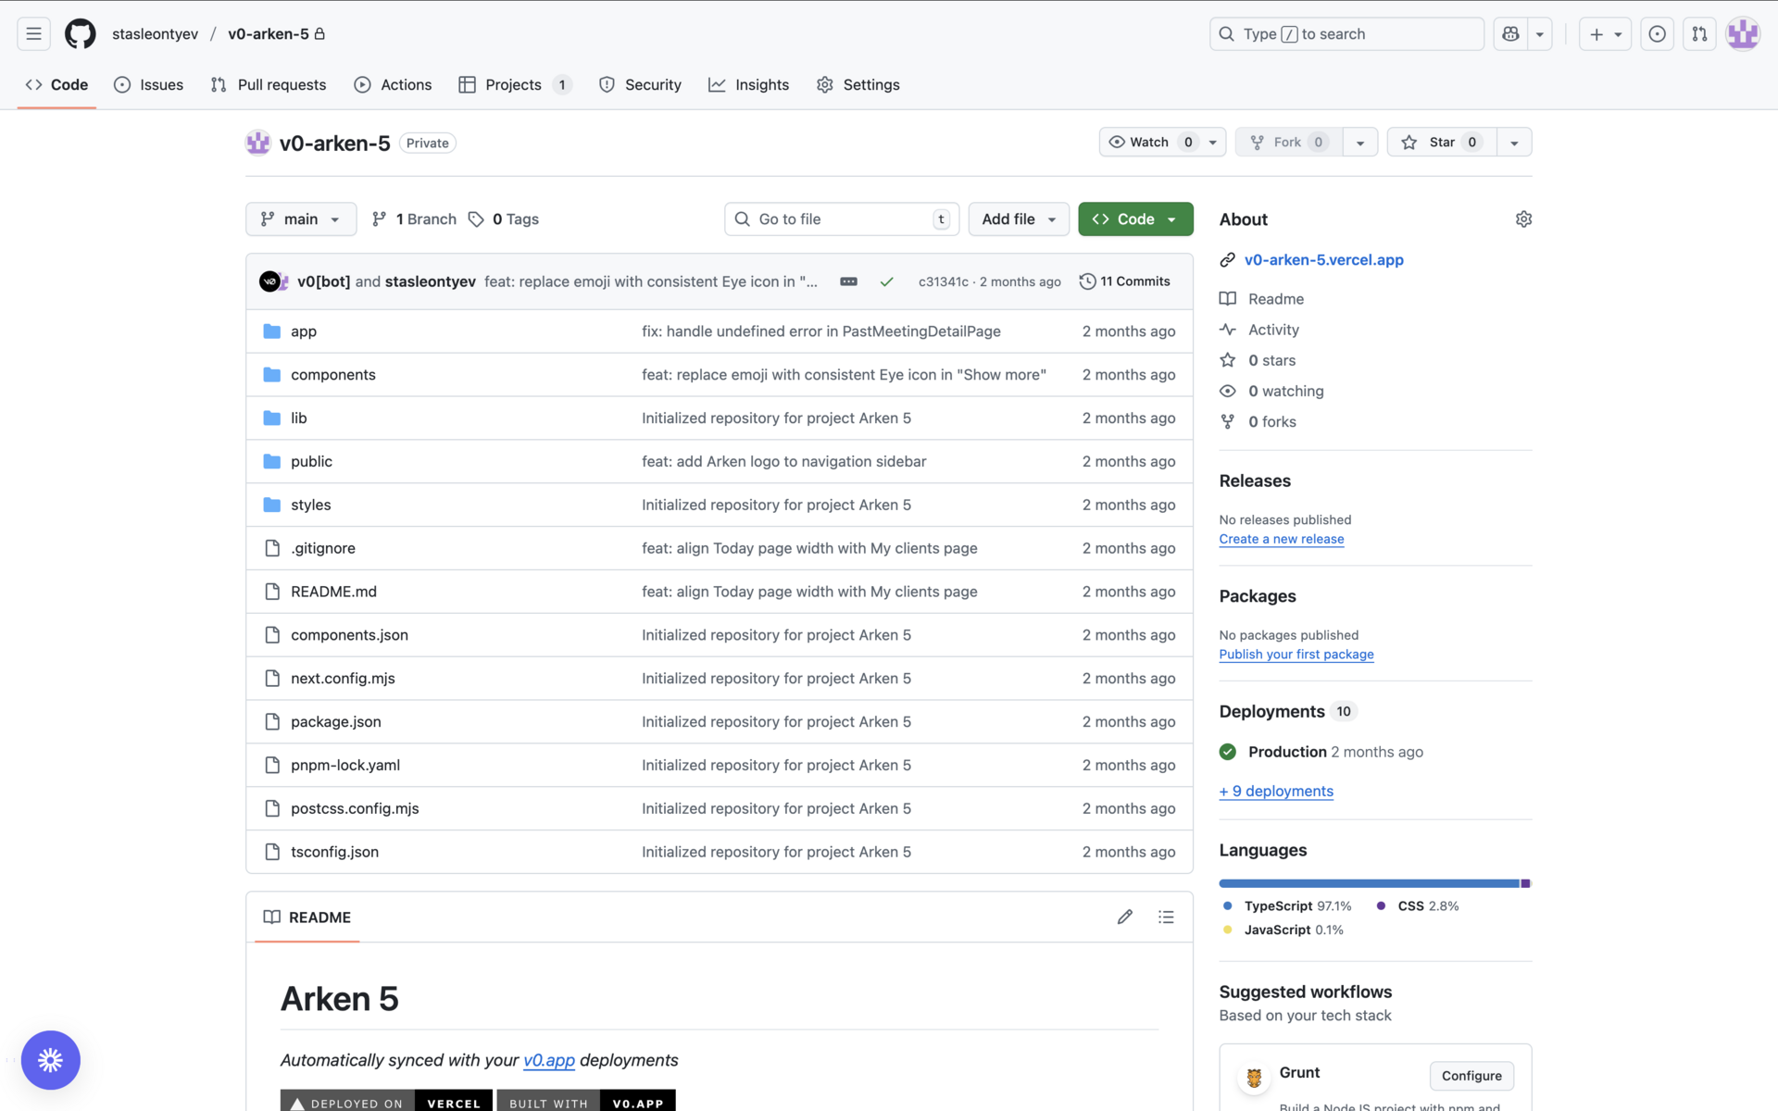1778x1111 pixels.
Task: Switch to the Issues tab
Action: (x=148, y=84)
